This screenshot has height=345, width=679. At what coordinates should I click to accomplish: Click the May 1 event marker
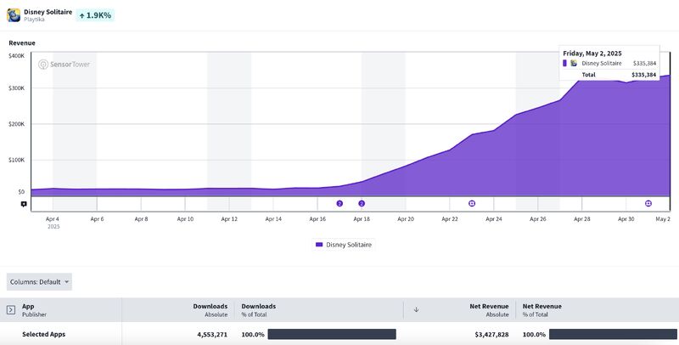(x=648, y=203)
